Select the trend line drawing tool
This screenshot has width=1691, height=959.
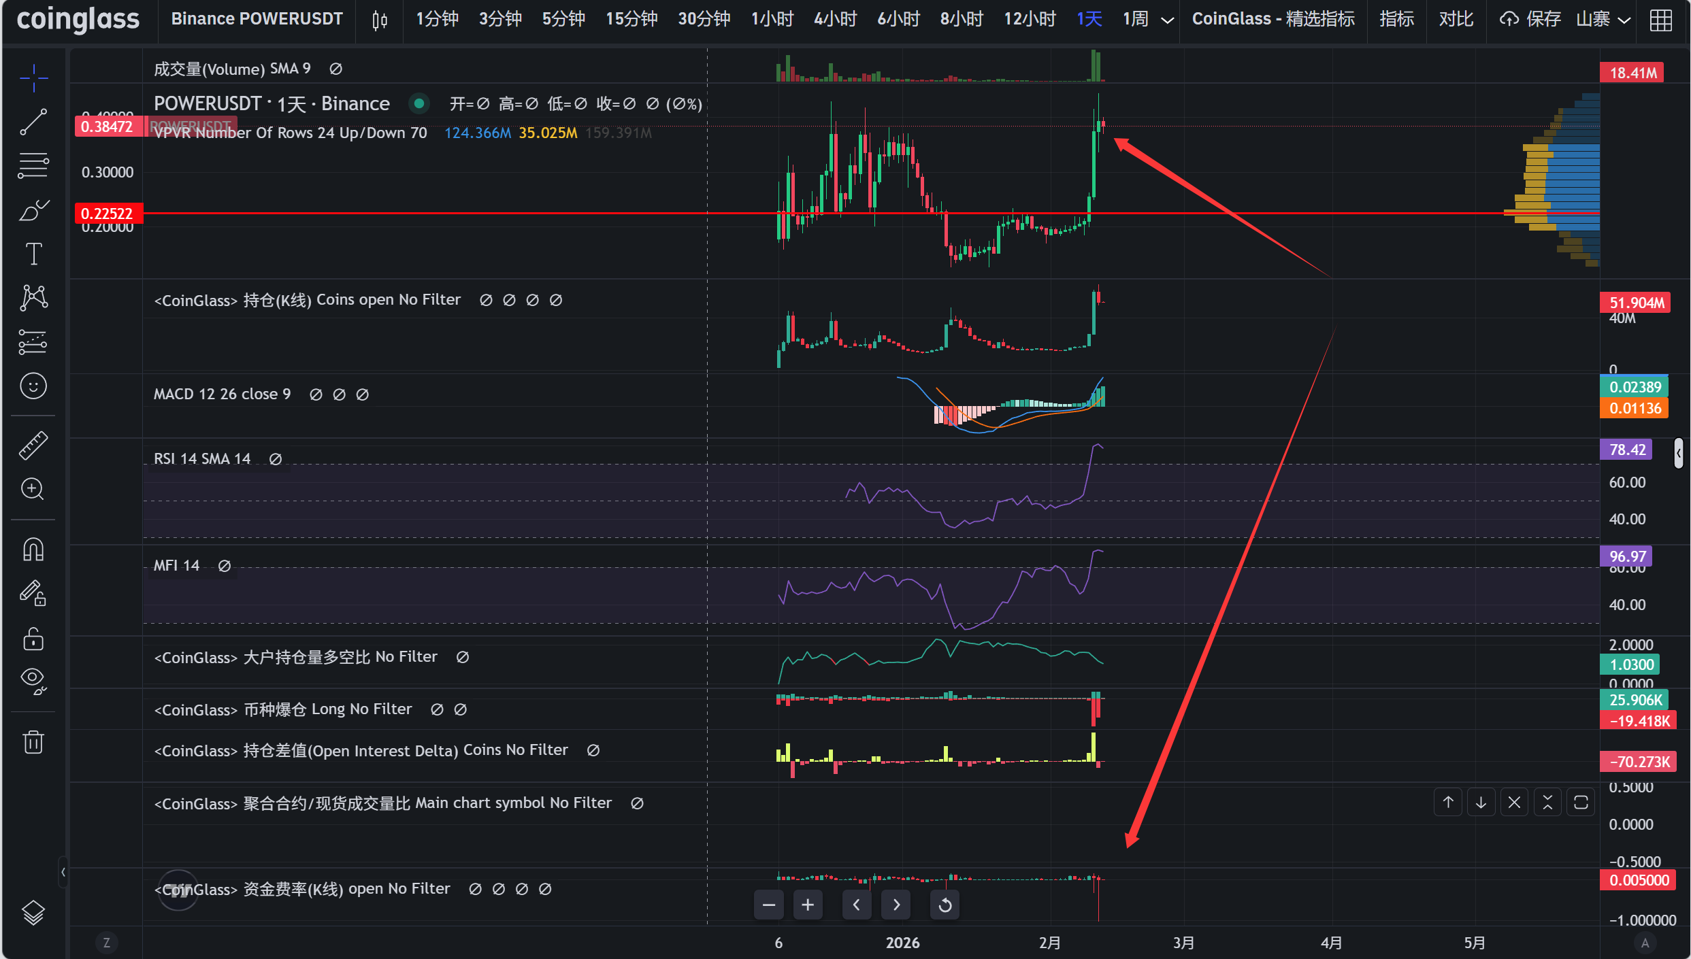tap(33, 122)
